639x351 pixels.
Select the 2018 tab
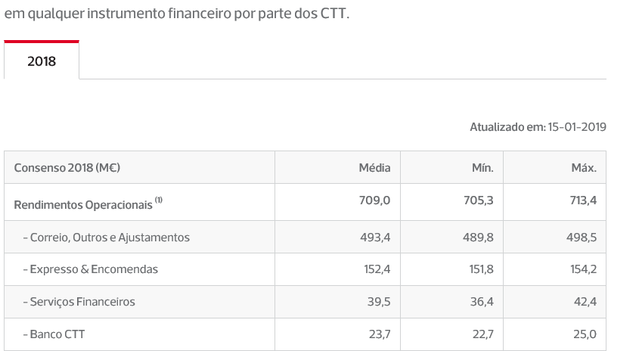click(x=42, y=61)
